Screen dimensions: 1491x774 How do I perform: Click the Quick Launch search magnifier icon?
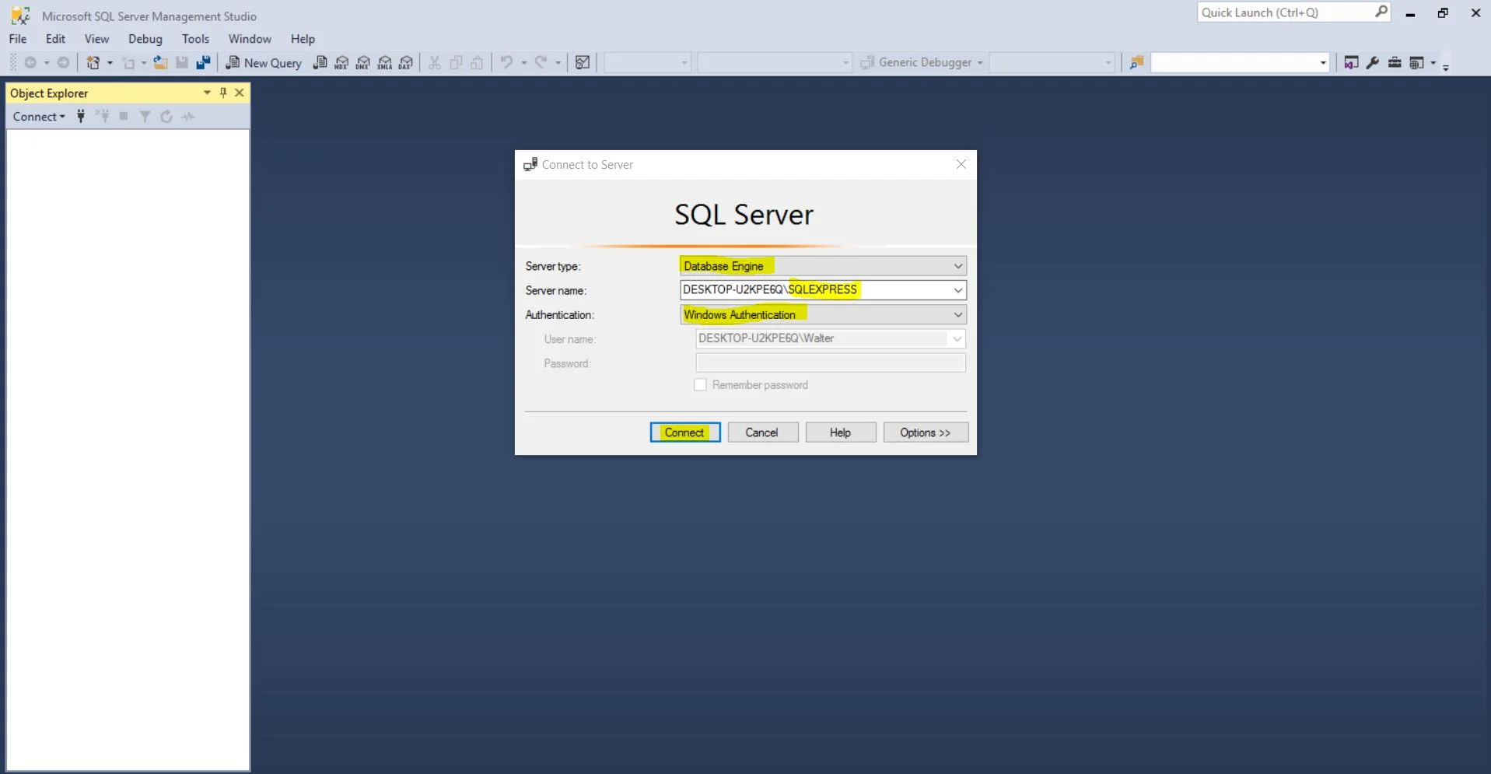pyautogui.click(x=1381, y=12)
